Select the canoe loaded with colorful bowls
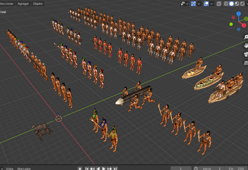The width and height of the screenshot is (248, 170). [209, 81]
